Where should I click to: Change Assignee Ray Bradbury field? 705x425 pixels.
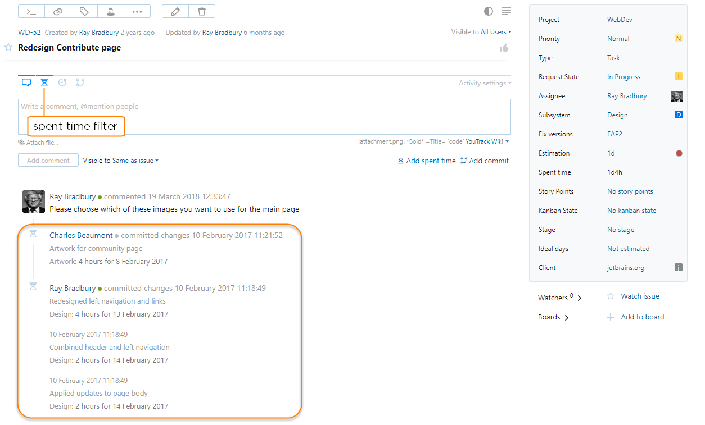627,96
